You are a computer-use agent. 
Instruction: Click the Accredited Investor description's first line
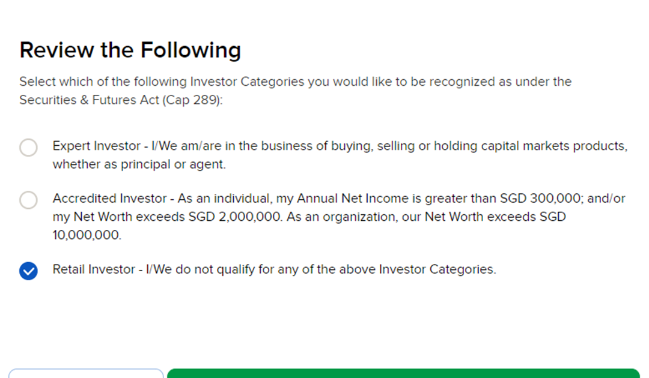click(x=338, y=199)
